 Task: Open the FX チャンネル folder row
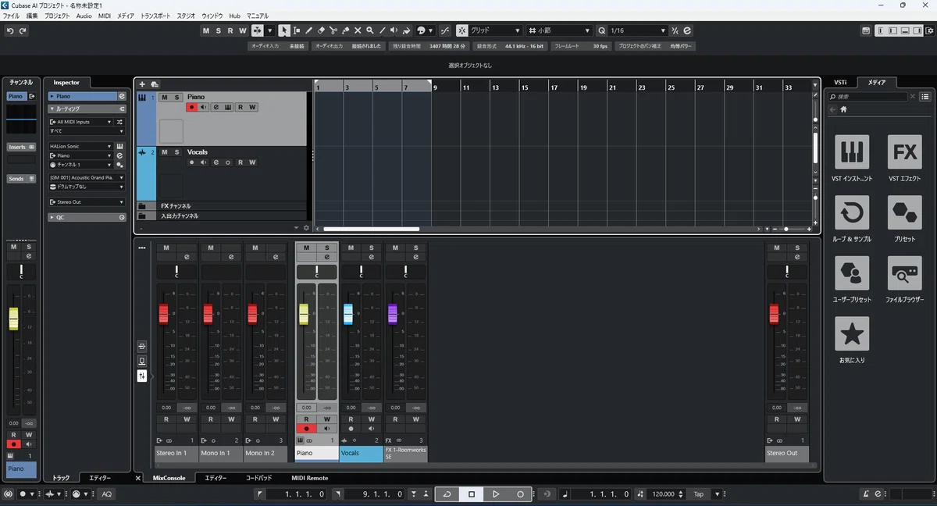click(222, 206)
